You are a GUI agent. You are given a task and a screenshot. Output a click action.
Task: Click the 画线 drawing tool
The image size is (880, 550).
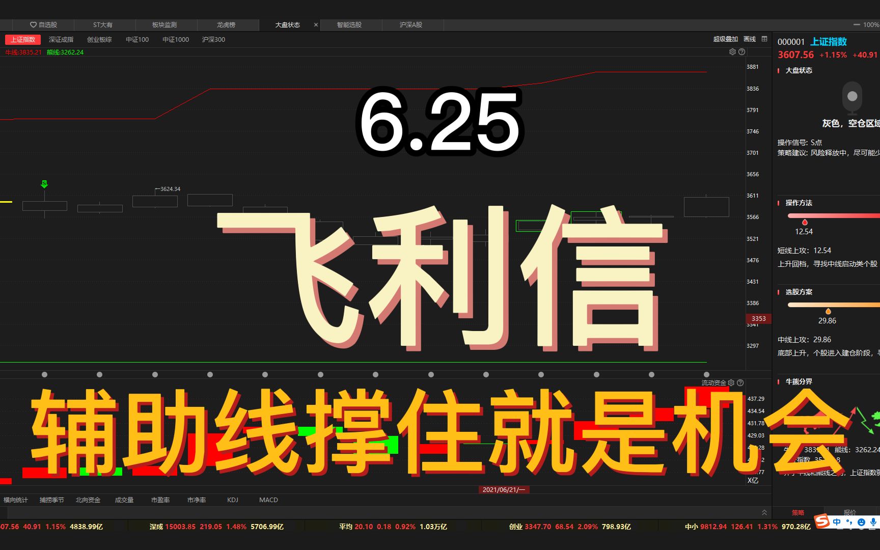750,39
